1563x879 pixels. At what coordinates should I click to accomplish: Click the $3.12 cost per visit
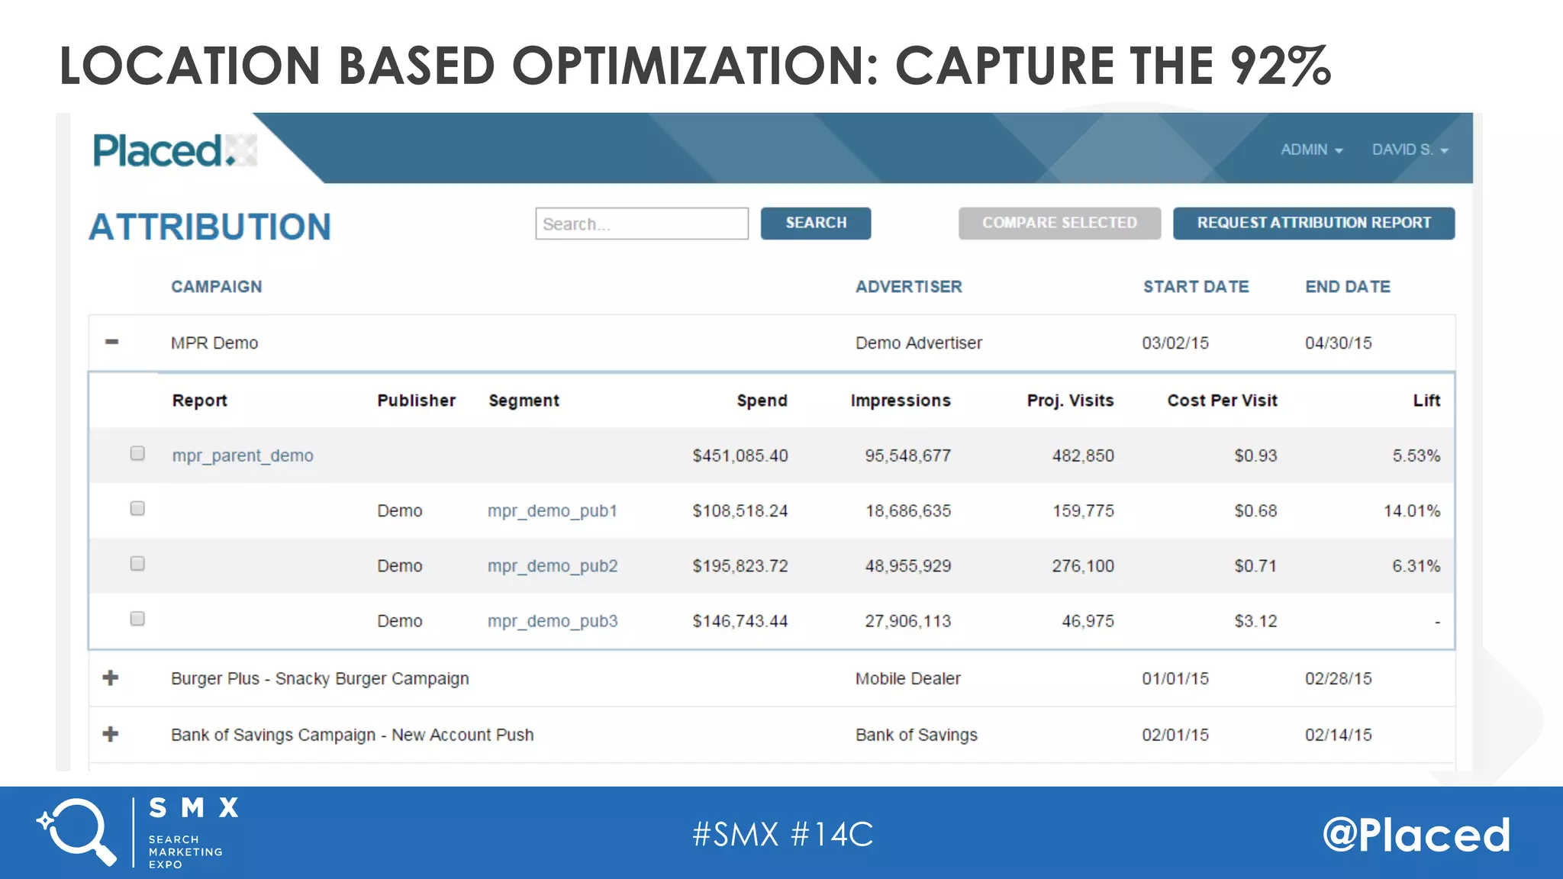pos(1255,621)
